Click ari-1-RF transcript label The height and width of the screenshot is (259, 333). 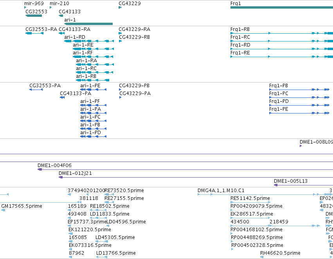83,53
